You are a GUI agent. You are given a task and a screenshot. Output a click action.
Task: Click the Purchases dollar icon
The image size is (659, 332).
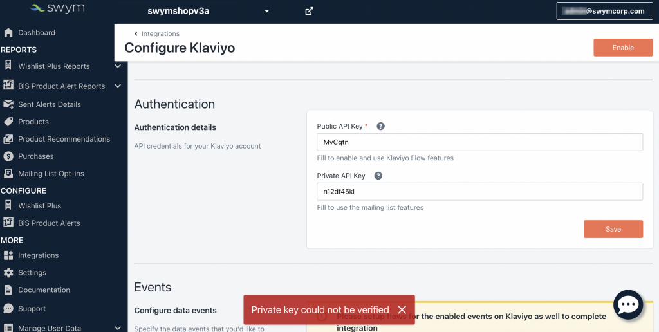click(x=8, y=156)
